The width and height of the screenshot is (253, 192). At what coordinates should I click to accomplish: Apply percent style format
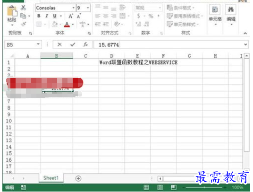tap(151, 16)
